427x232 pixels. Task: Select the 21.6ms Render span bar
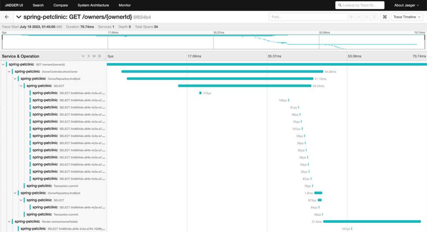(372, 222)
